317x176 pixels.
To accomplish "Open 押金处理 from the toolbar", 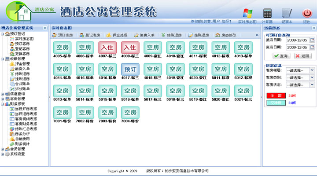I will tap(117, 35).
